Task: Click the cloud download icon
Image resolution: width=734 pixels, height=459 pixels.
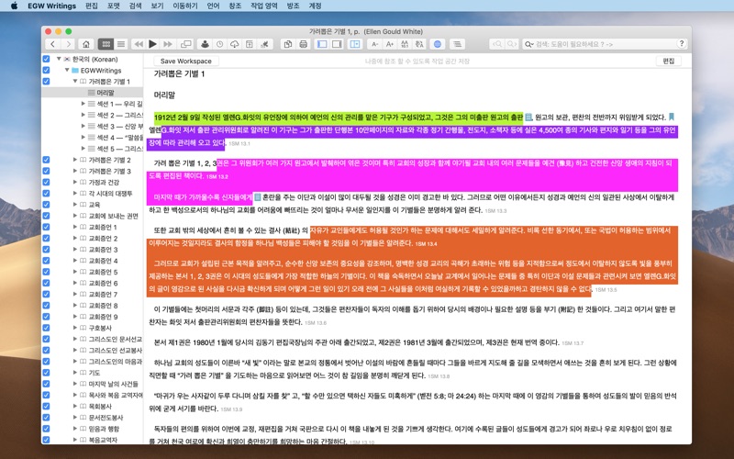Action: click(235, 44)
